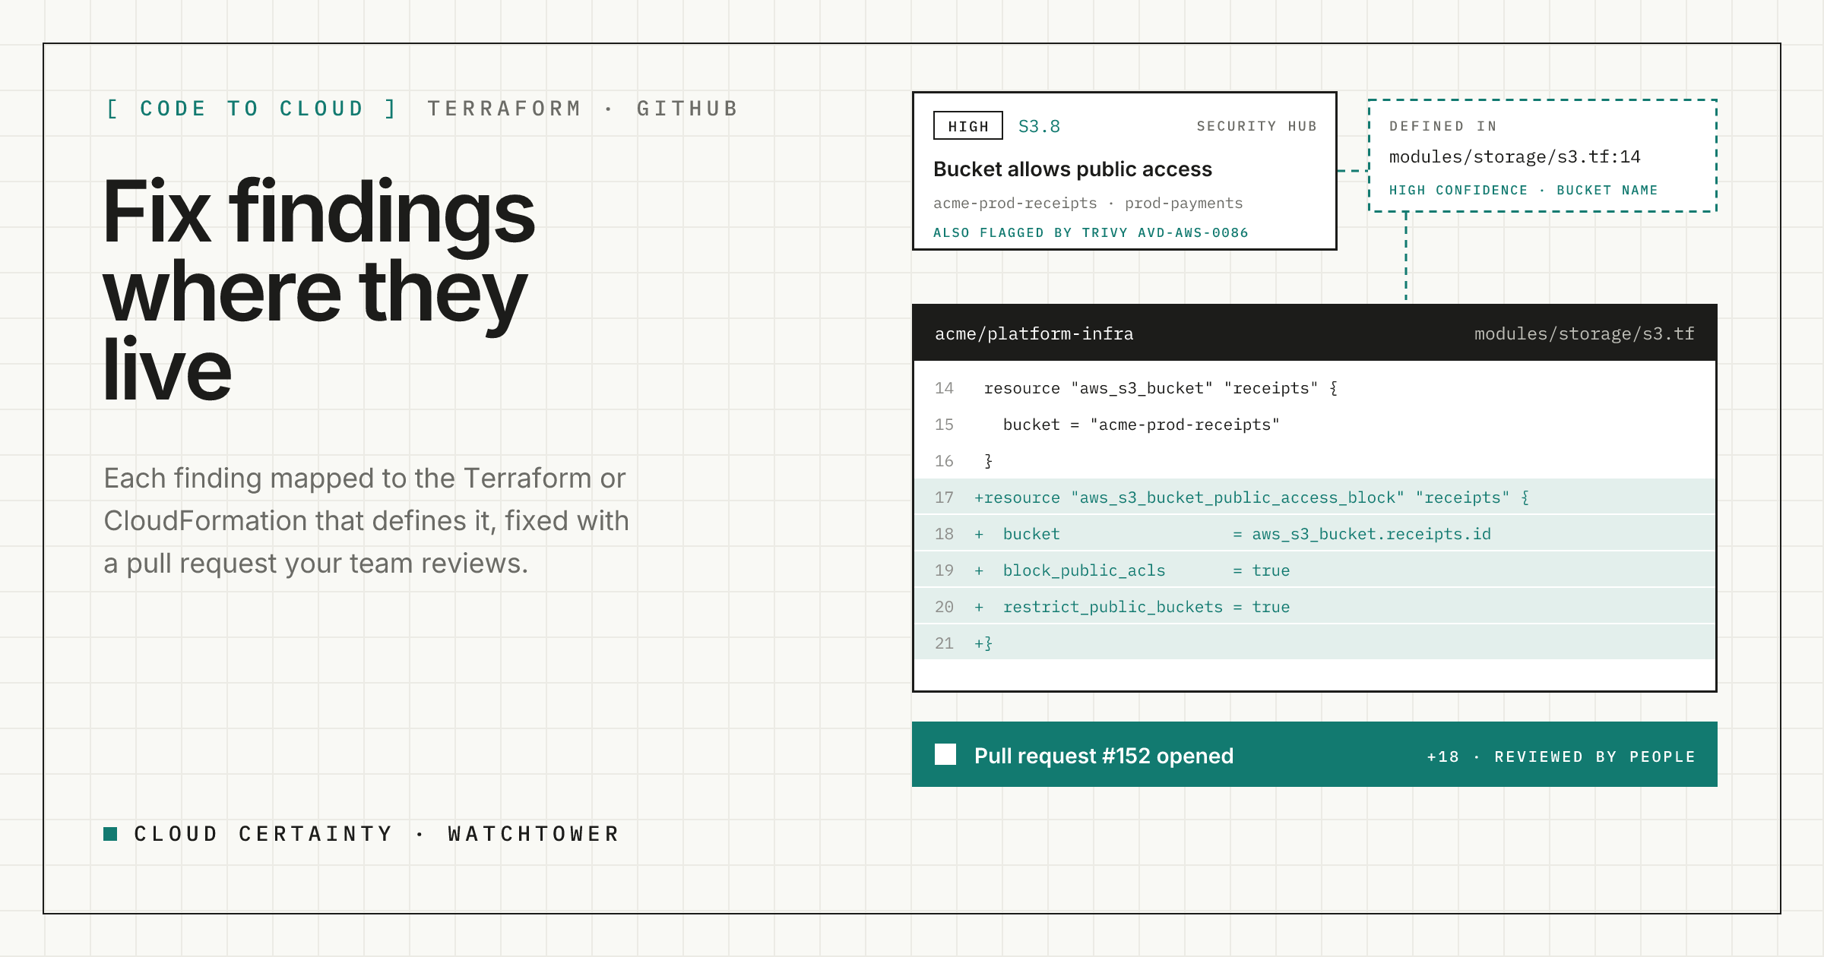Open modules/storage/s3.tf:14 file reference
Screen dimensions: 1824x957
tap(1515, 157)
